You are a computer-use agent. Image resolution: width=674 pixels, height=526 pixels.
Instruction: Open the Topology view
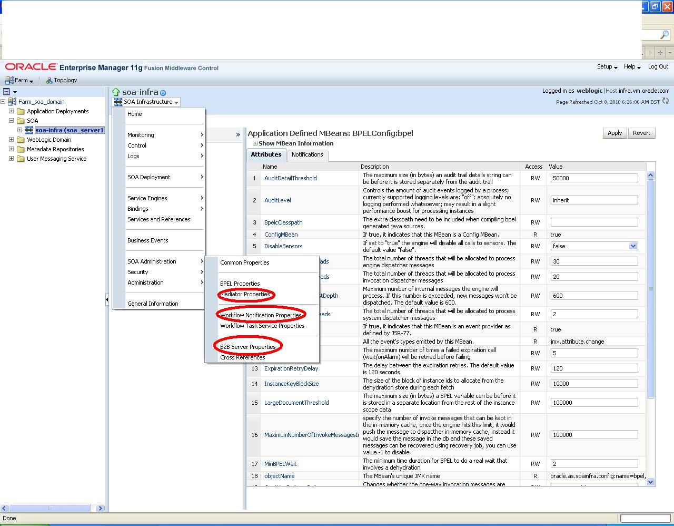click(61, 81)
